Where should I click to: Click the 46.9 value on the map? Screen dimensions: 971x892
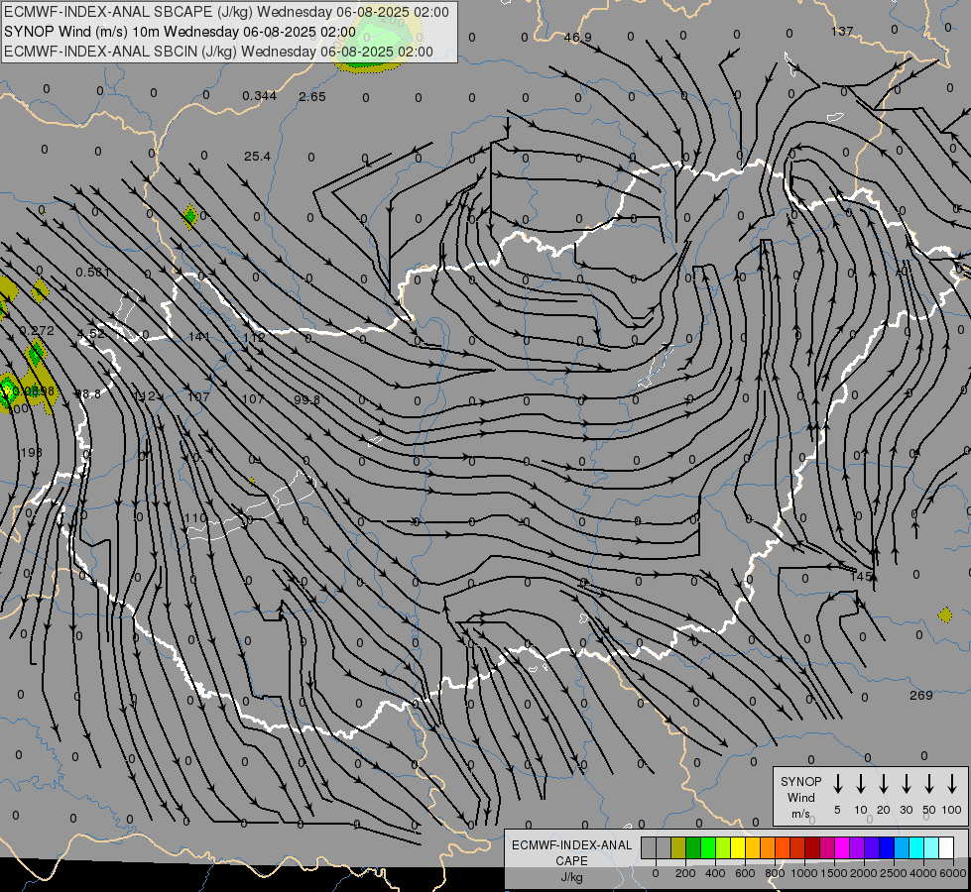click(x=577, y=38)
